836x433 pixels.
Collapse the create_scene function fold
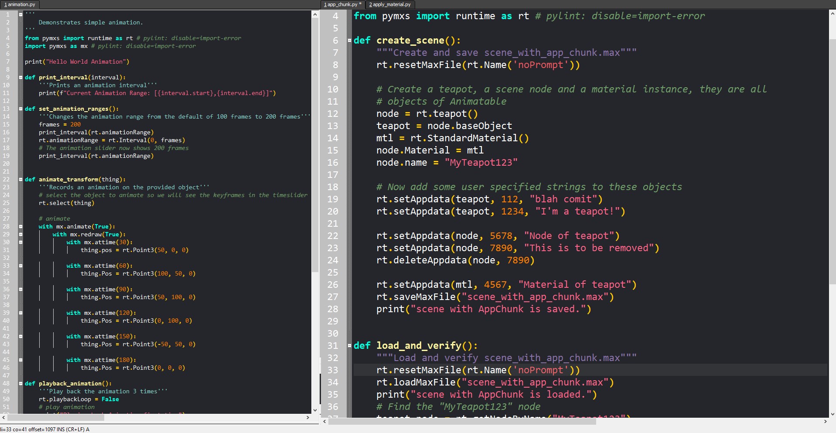[349, 40]
